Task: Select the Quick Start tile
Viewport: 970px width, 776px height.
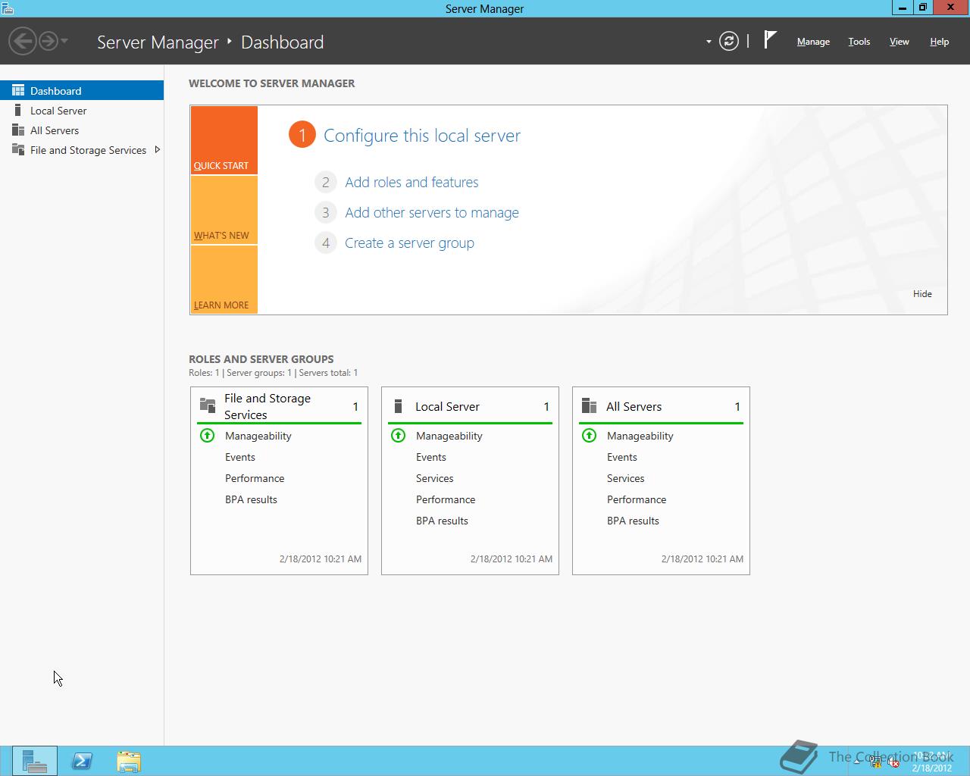Action: [x=224, y=140]
